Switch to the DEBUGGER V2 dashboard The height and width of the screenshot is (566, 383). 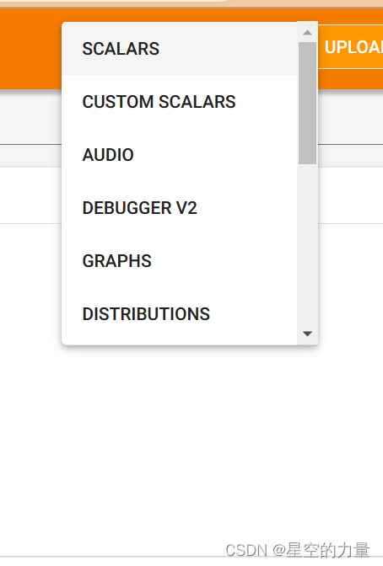tap(180, 207)
